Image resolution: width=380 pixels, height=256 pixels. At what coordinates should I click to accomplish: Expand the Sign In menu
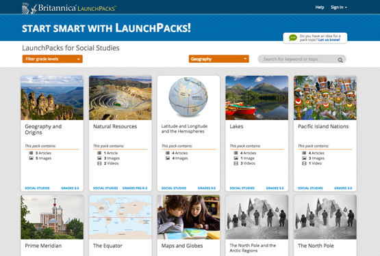339,8
